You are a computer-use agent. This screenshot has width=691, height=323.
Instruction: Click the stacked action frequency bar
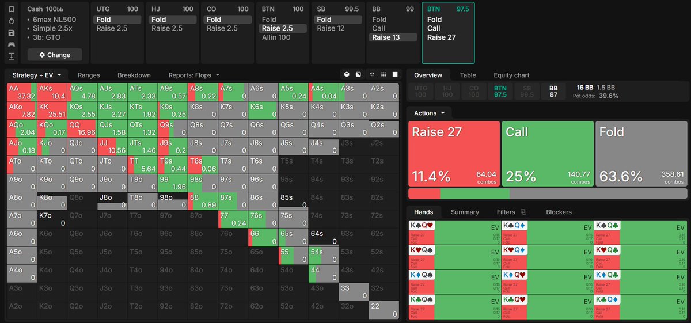(548, 194)
